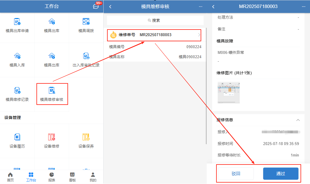Open 出入库审批记录 icon
Image resolution: width=310 pixels, height=184 pixels.
click(x=86, y=60)
